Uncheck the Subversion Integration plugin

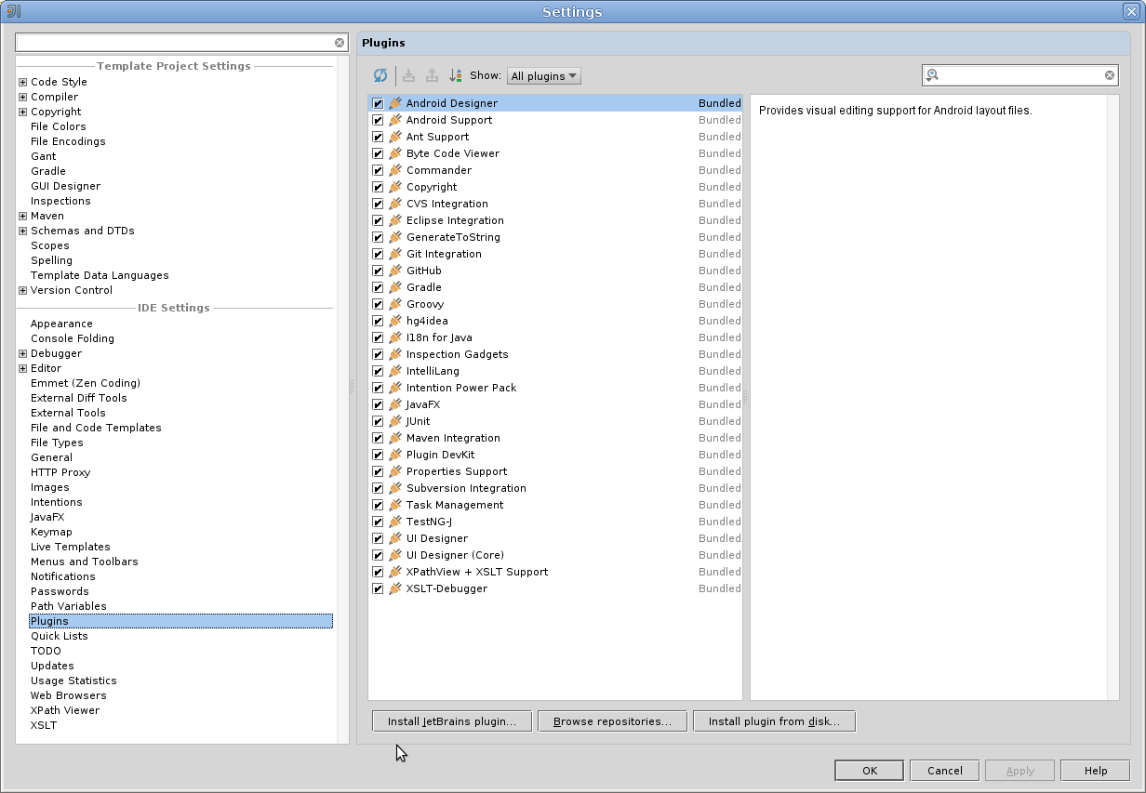click(x=378, y=488)
